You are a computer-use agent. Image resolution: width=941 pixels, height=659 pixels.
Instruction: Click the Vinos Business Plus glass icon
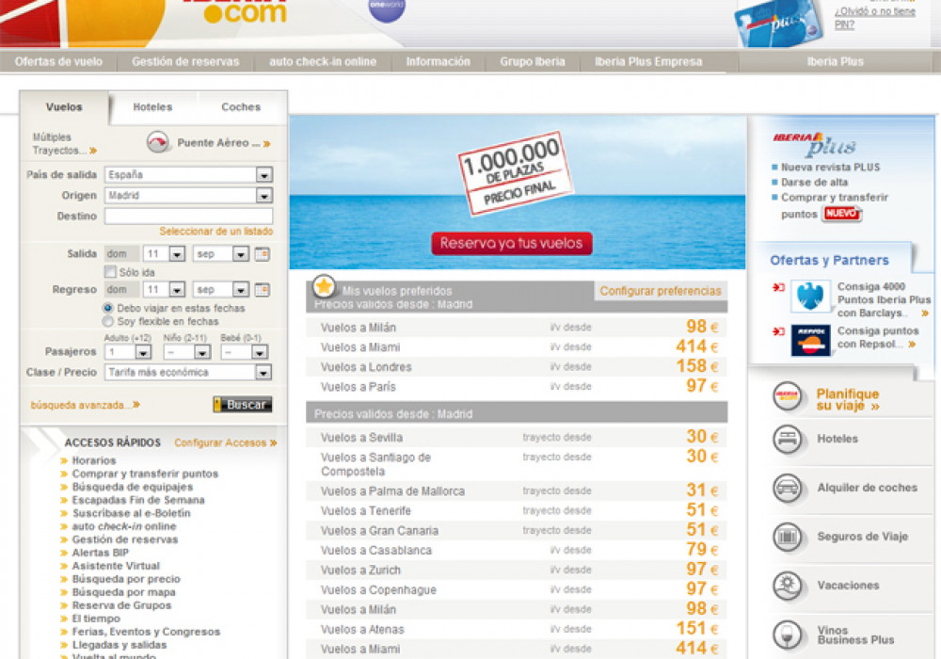point(787,635)
